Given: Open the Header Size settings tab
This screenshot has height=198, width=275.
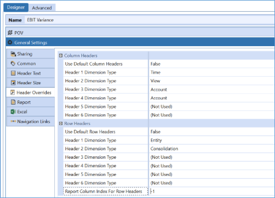Looking at the screenshot, I should pos(31,83).
